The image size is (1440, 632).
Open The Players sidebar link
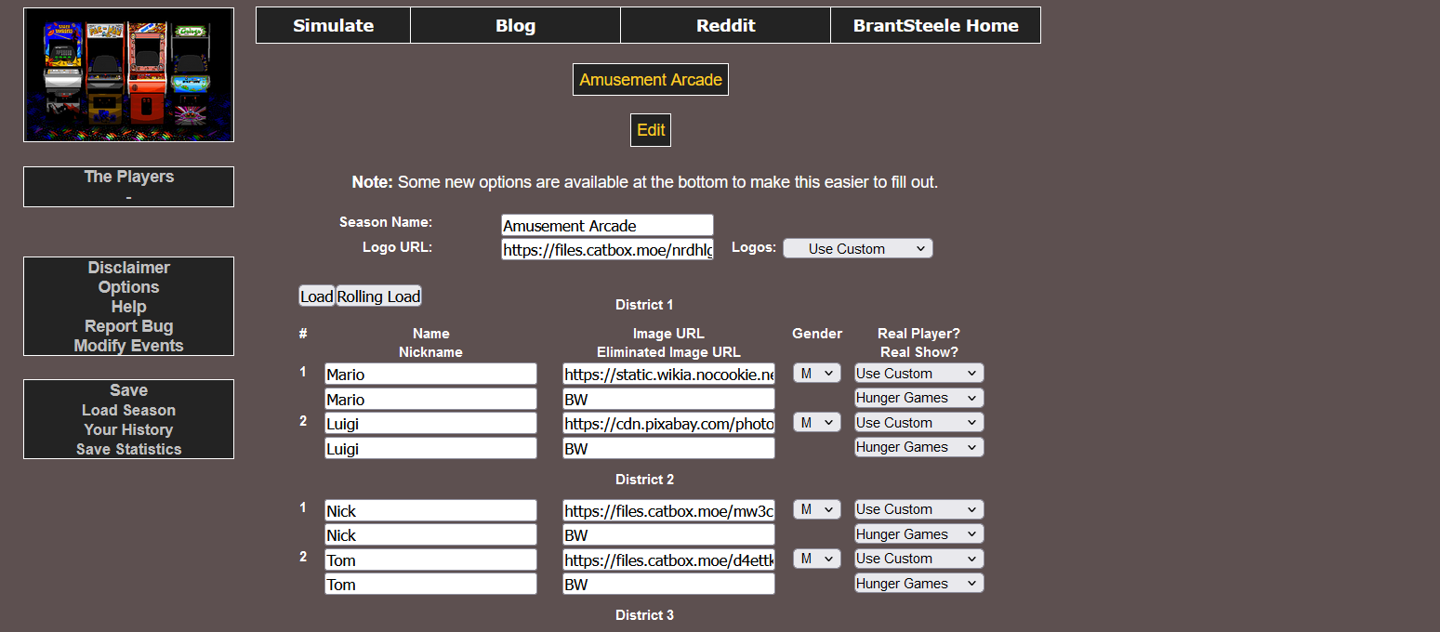click(x=128, y=177)
